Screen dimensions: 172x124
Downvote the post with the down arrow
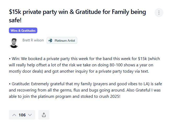tap(30, 115)
